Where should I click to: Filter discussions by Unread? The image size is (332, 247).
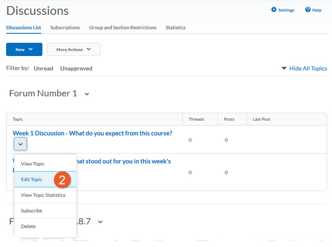[43, 68]
